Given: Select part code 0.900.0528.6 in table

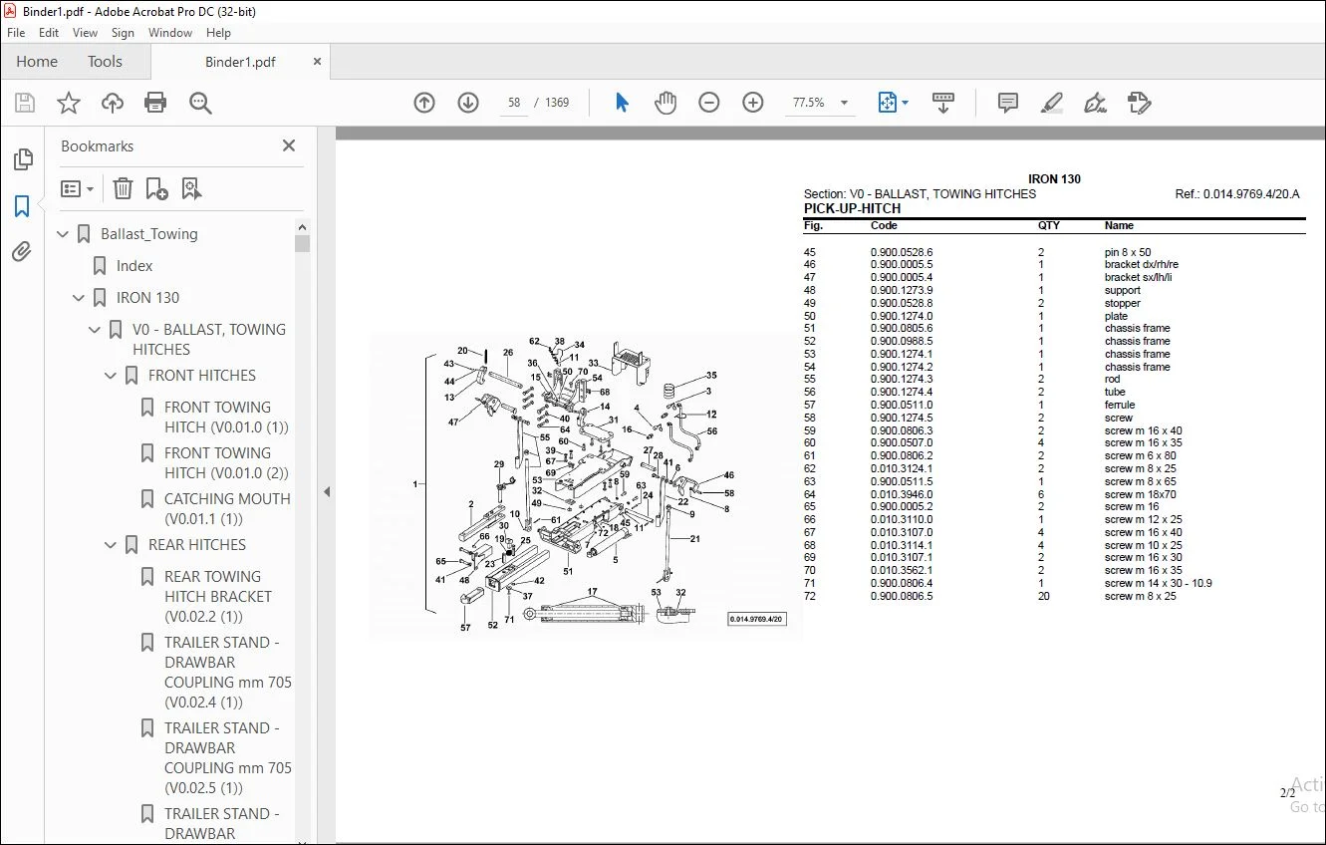Looking at the screenshot, I should [902, 252].
